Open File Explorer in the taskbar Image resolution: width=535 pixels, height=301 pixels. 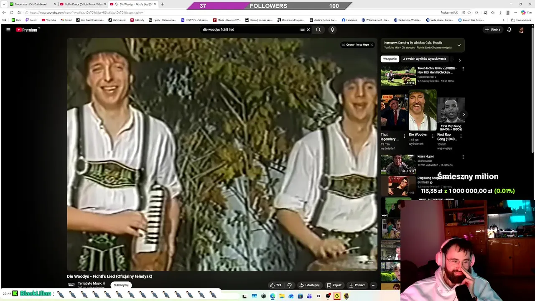coord(282,296)
